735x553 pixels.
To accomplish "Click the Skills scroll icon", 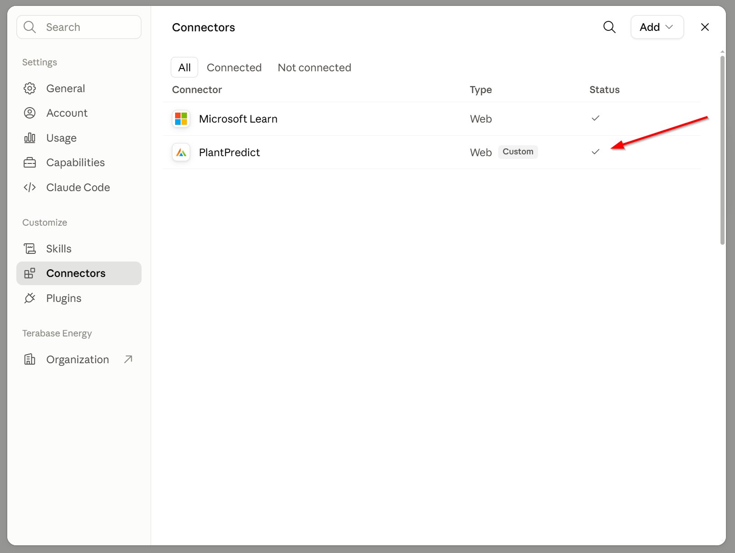I will click(x=29, y=249).
